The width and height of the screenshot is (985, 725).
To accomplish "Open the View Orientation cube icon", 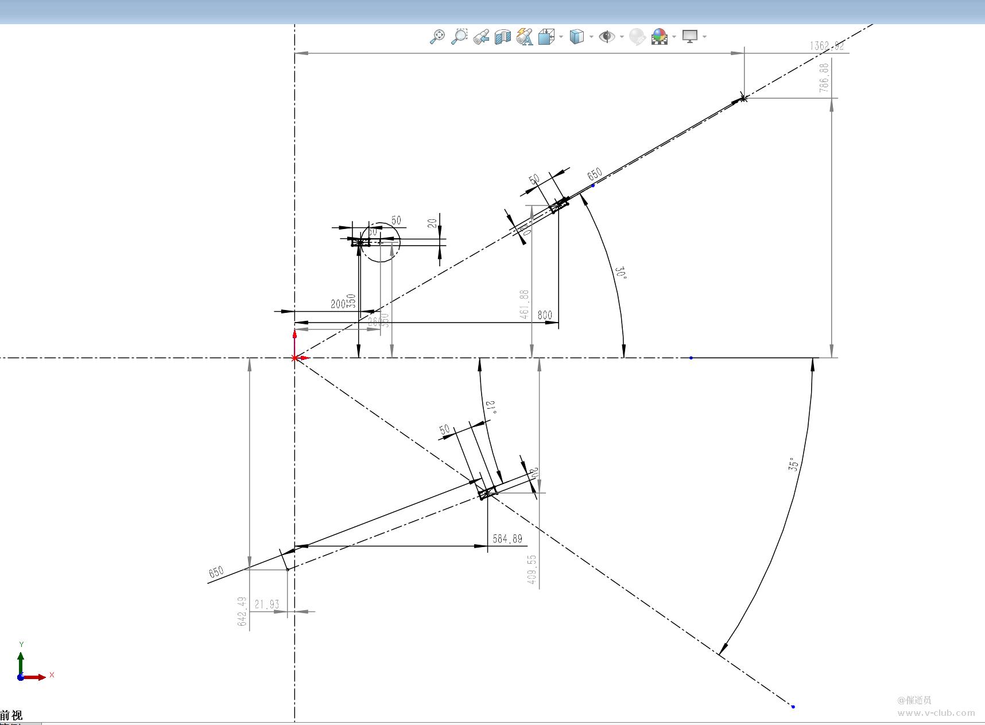I will 546,37.
